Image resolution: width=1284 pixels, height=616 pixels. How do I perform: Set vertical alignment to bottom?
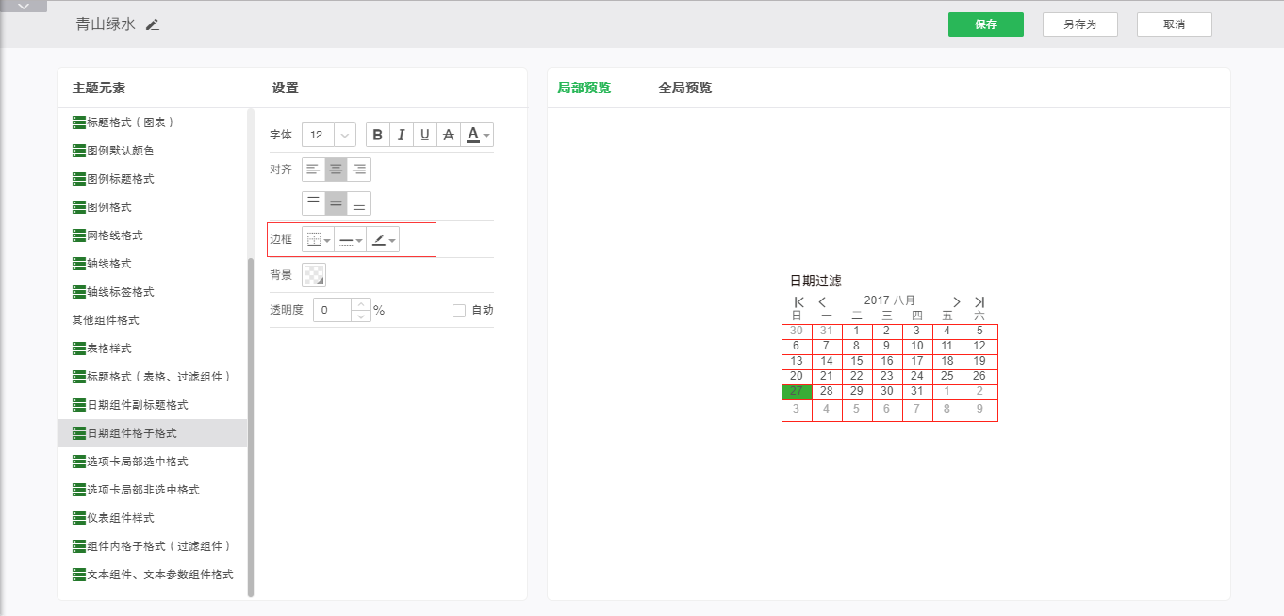pyautogui.click(x=359, y=203)
